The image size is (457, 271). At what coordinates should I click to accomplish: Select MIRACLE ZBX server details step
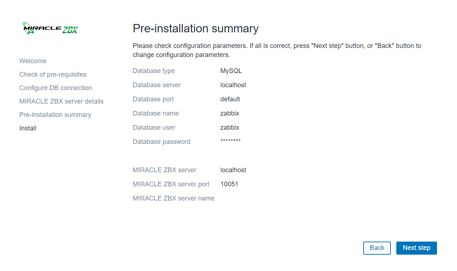pos(61,101)
